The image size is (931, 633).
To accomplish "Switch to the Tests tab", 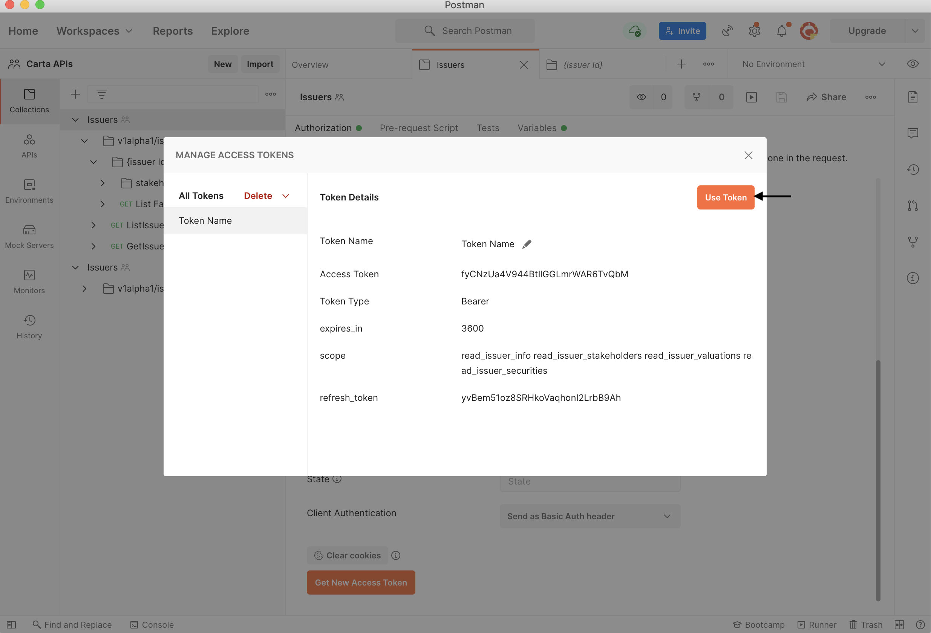I will pos(487,128).
